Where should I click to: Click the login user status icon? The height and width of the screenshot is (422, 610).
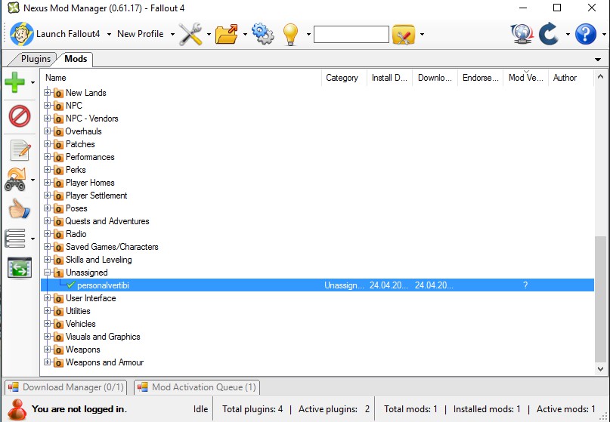pyautogui.click(x=17, y=409)
